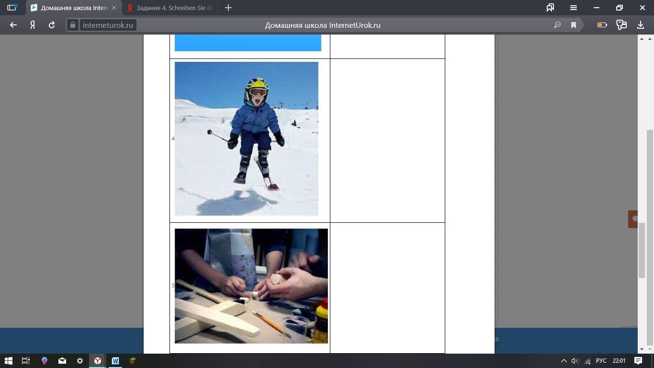Screen dimensions: 654x368
Task: Open Microsoft Word from the taskbar
Action: [115, 361]
